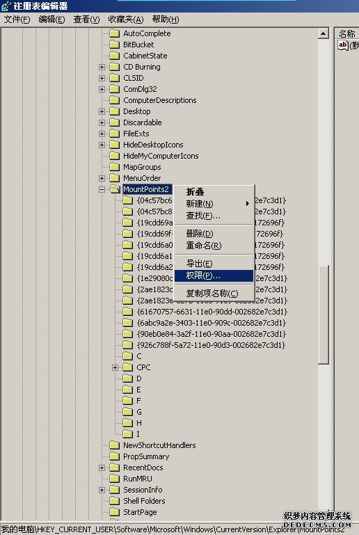Viewport: 359px width, 535px height.
Task: Click the tree scrollbar up arrow
Action: pos(323,33)
